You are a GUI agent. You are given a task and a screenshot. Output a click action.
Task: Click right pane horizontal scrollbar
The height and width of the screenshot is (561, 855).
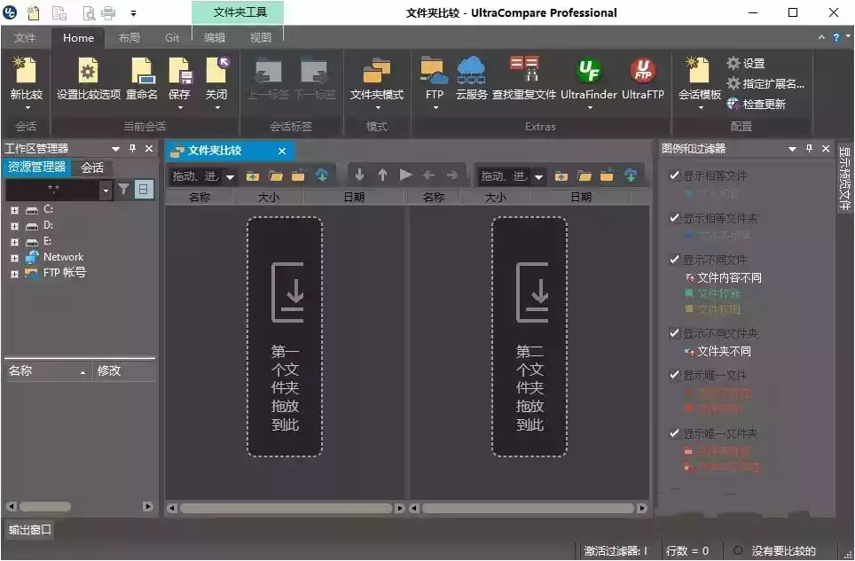[x=528, y=508]
